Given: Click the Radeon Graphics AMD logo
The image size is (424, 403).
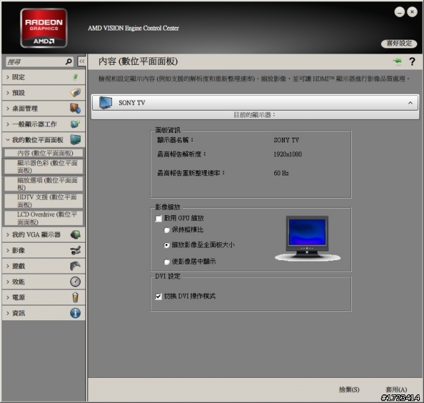Looking at the screenshot, I should (44, 28).
